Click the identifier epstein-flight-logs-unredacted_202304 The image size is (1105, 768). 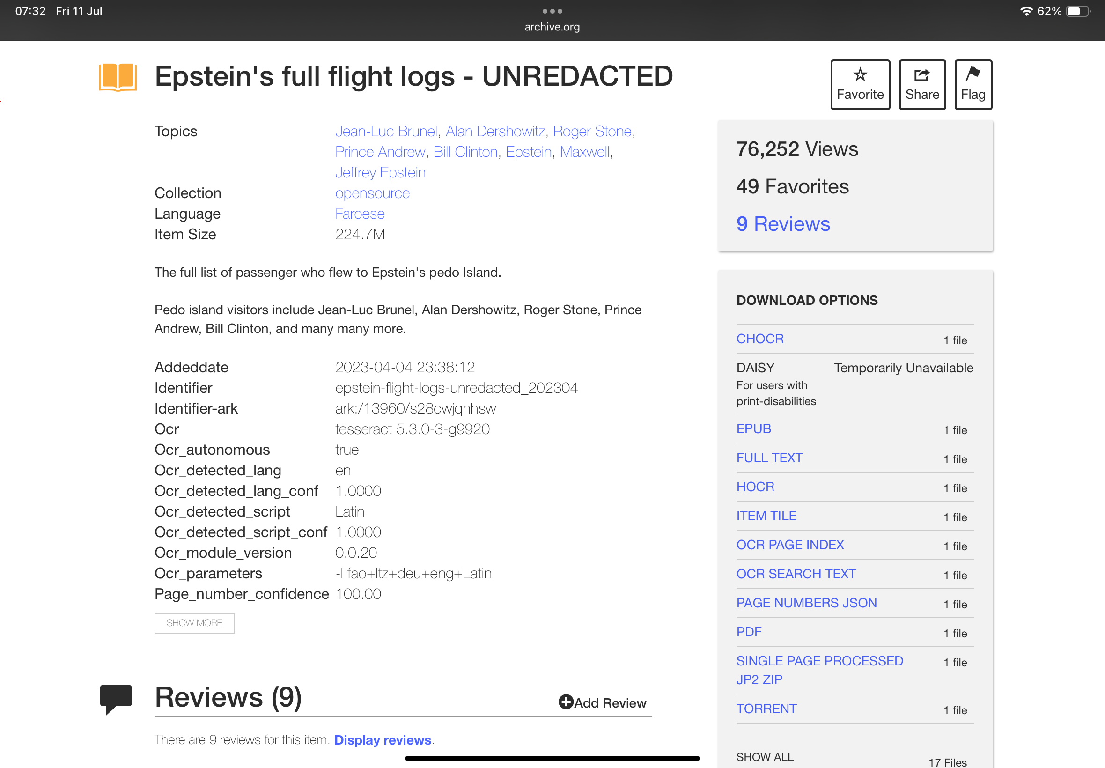[457, 388]
